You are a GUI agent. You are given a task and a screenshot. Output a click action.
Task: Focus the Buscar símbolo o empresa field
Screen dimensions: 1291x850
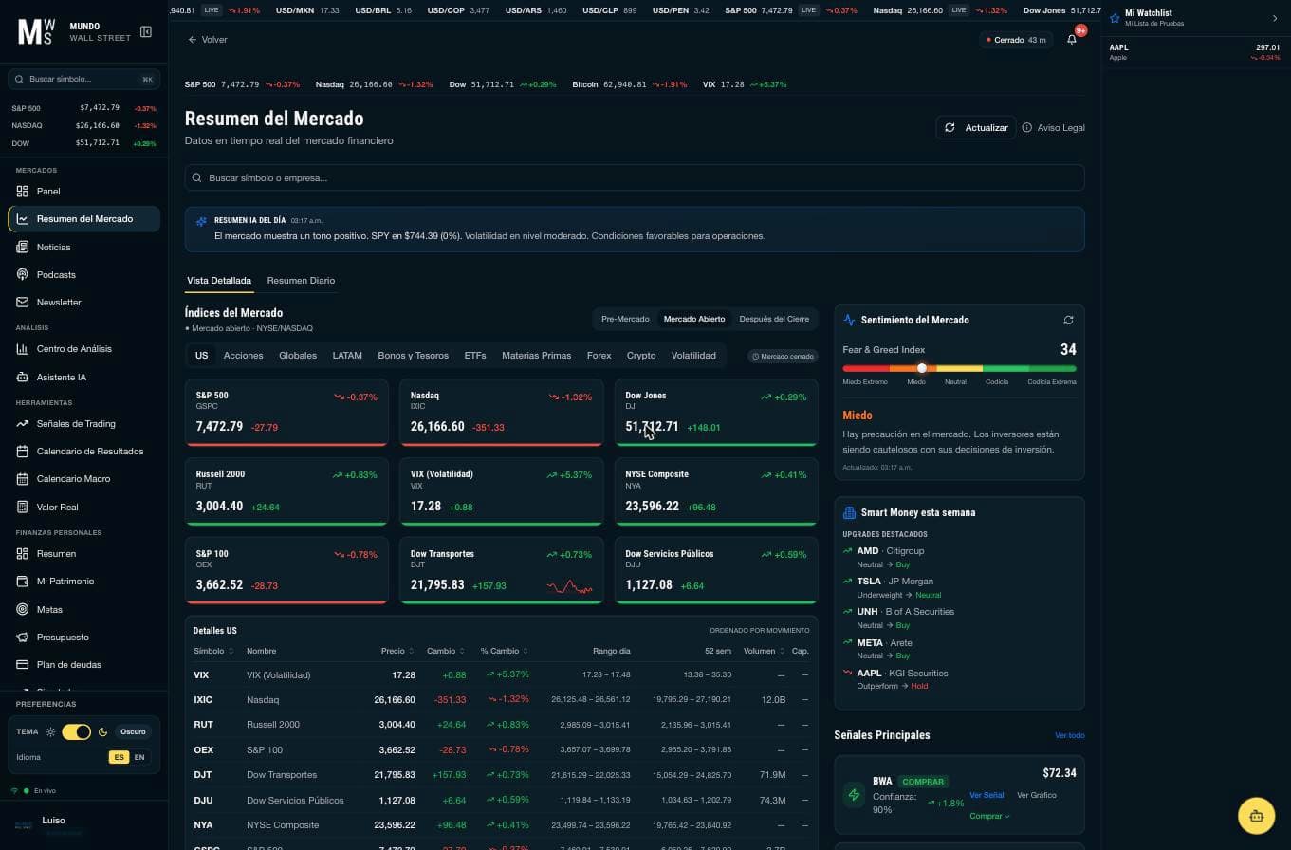click(x=634, y=177)
